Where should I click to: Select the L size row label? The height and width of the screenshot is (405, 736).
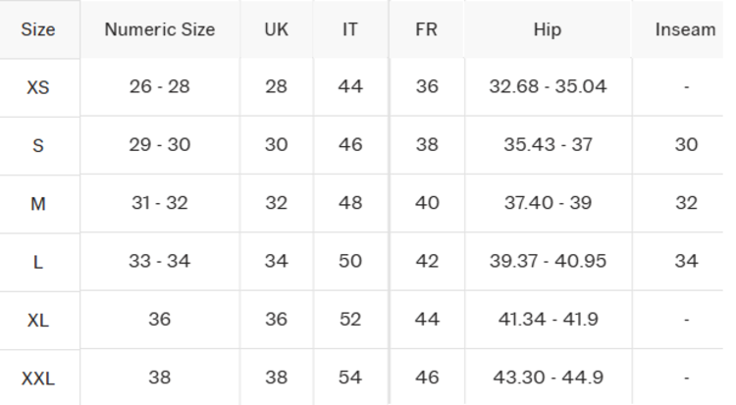point(38,262)
